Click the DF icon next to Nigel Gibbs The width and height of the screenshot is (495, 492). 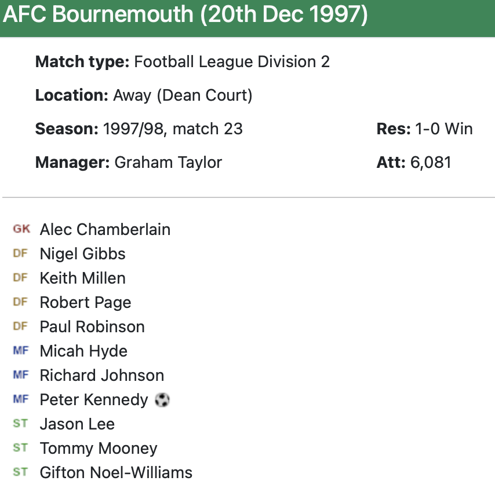(20, 254)
